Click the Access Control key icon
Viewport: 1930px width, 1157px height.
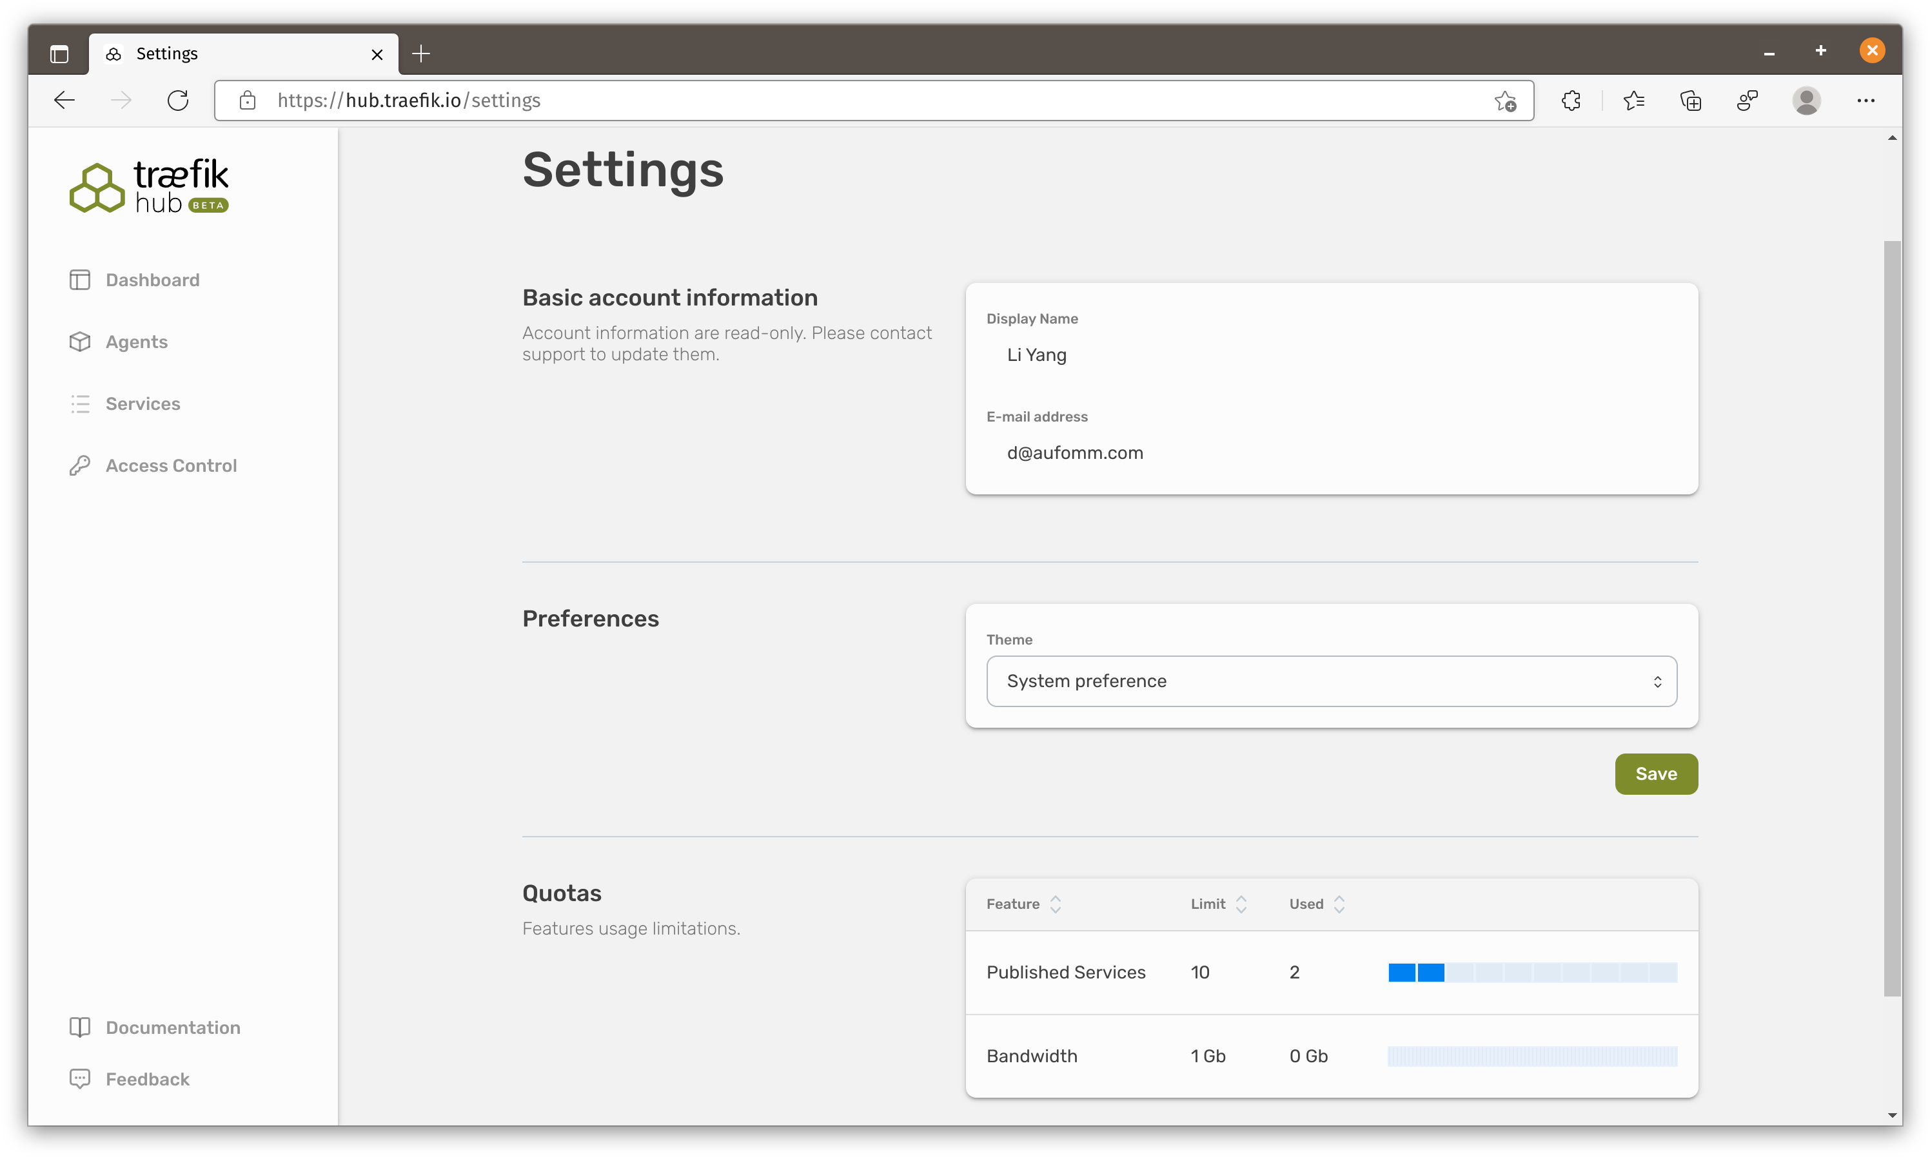click(x=81, y=465)
